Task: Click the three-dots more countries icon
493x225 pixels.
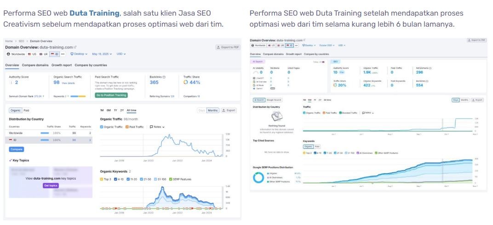Action: [x=63, y=54]
